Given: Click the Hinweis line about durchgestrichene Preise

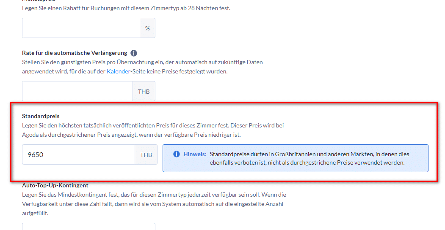Looking at the screenshot, I should pyautogui.click(x=307, y=162).
